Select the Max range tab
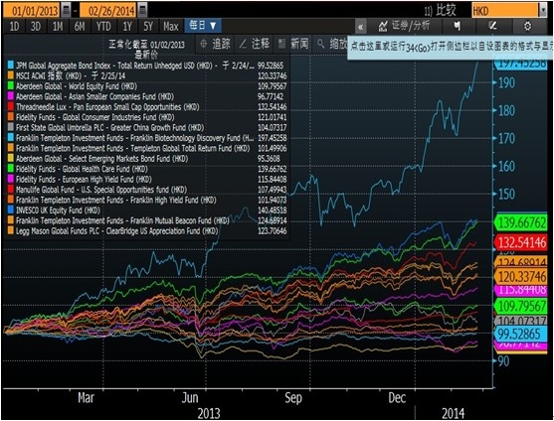This screenshot has height=421, width=554. 171,26
